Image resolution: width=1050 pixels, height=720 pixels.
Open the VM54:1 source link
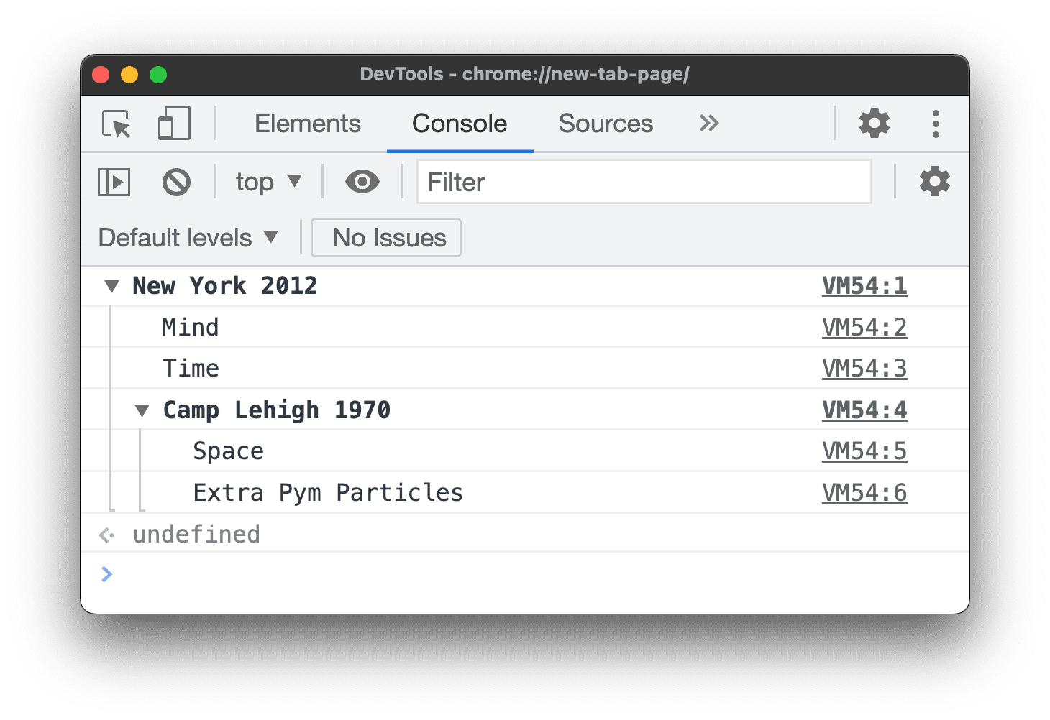864,285
